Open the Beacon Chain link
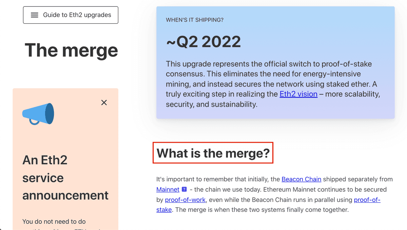Image resolution: width=407 pixels, height=230 pixels. [301, 179]
